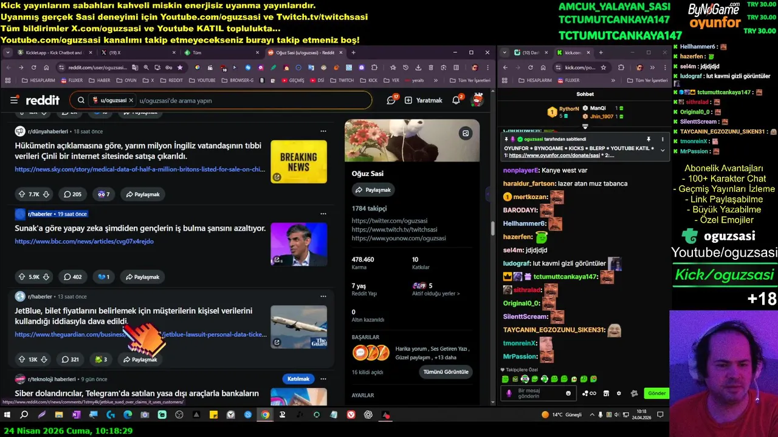
Task: Click Katılmak to join r/teknoloji haberleri
Action: click(x=298, y=379)
